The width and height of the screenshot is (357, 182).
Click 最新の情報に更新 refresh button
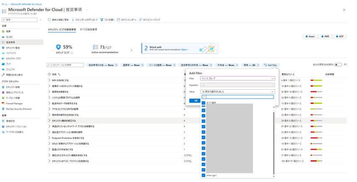tap(58, 20)
